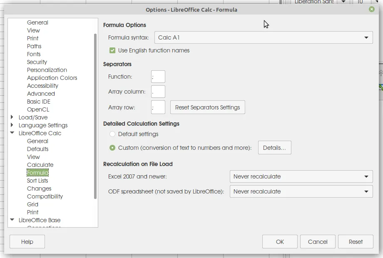Select Security in the options tree
The height and width of the screenshot is (258, 383).
coord(37,62)
